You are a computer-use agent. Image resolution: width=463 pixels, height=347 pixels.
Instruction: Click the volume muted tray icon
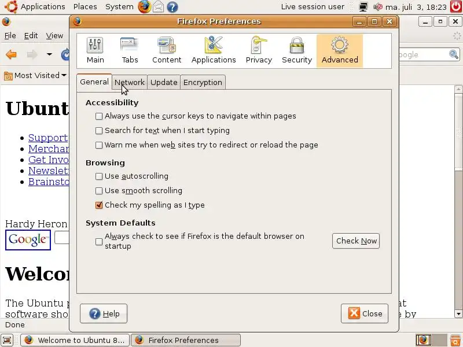[378, 6]
